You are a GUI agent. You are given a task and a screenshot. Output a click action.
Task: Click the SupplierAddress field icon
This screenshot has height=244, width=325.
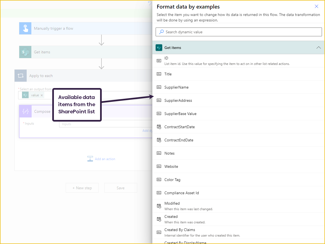pos(159,100)
